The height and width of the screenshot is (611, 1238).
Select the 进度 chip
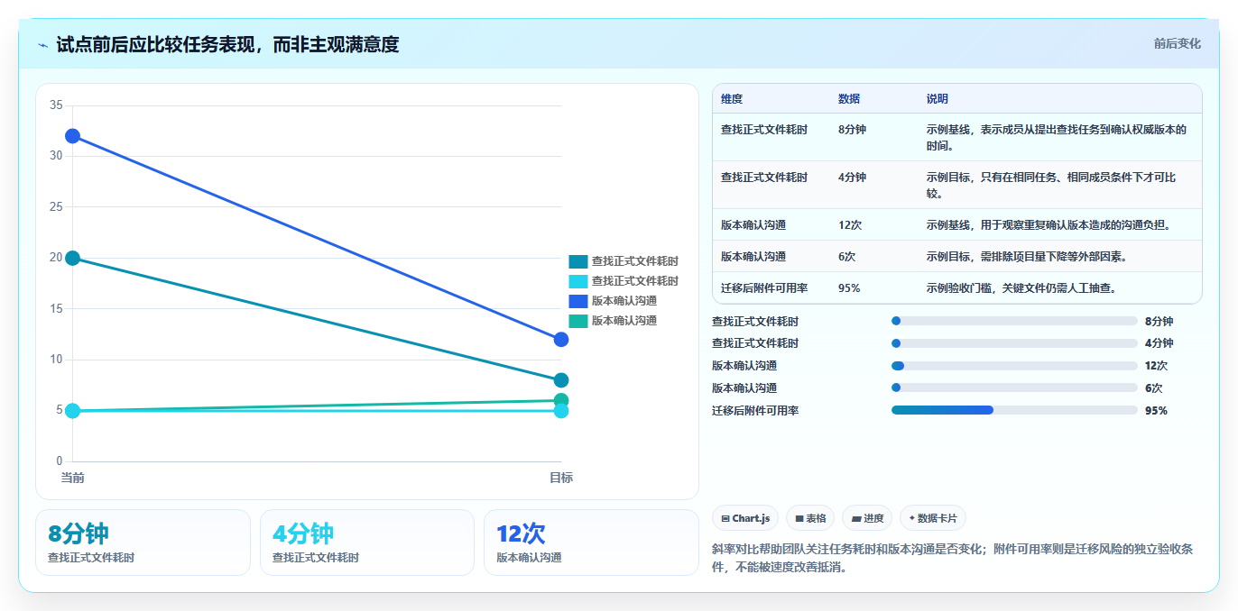pos(867,518)
